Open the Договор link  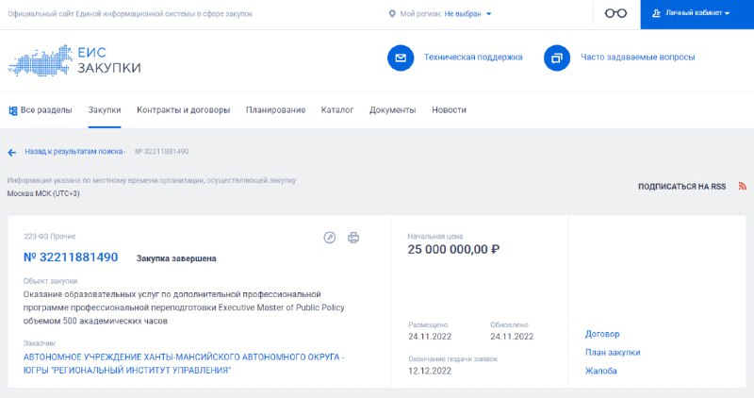(602, 334)
